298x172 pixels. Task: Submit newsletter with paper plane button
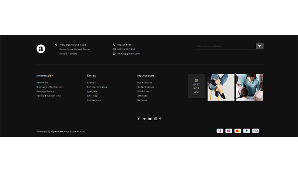pyautogui.click(x=260, y=46)
